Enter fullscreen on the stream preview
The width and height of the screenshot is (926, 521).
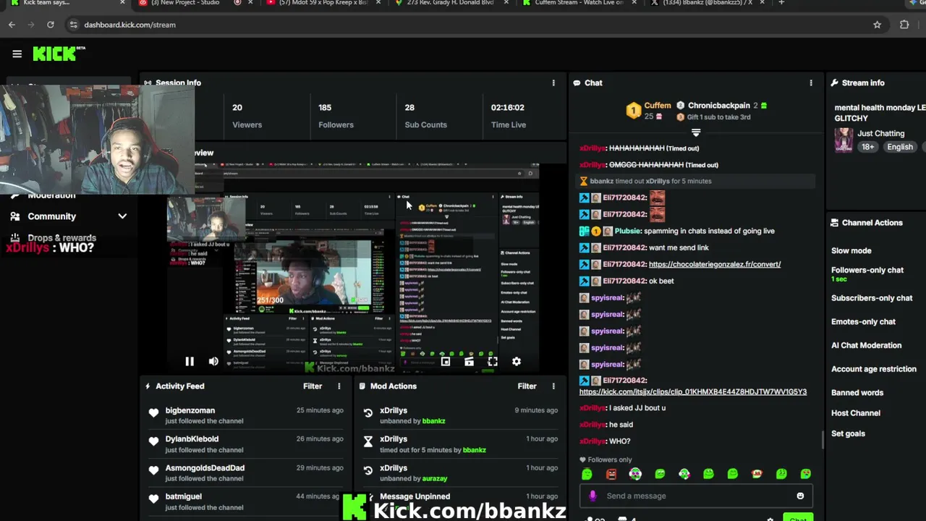pyautogui.click(x=493, y=361)
